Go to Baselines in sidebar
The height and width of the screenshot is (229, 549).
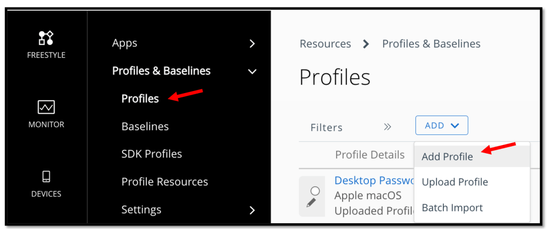click(145, 126)
